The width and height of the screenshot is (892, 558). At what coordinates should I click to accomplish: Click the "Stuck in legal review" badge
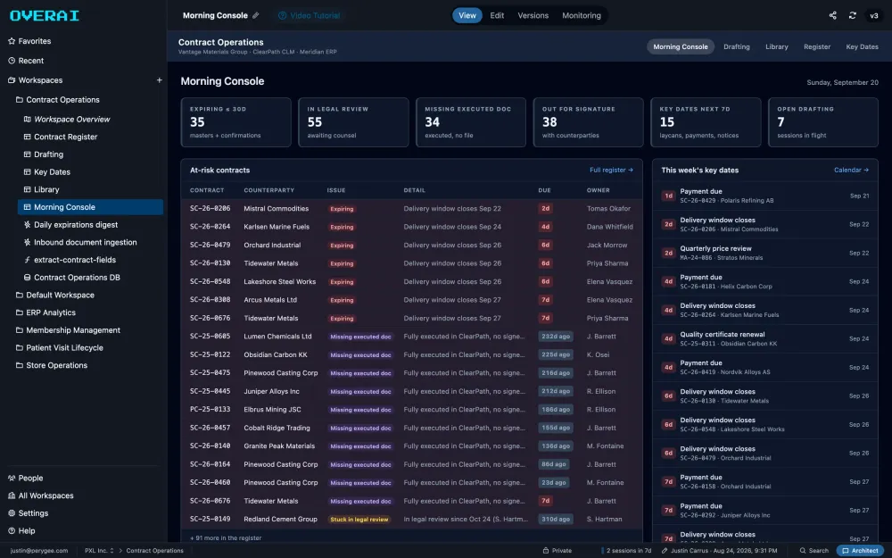[x=359, y=520]
